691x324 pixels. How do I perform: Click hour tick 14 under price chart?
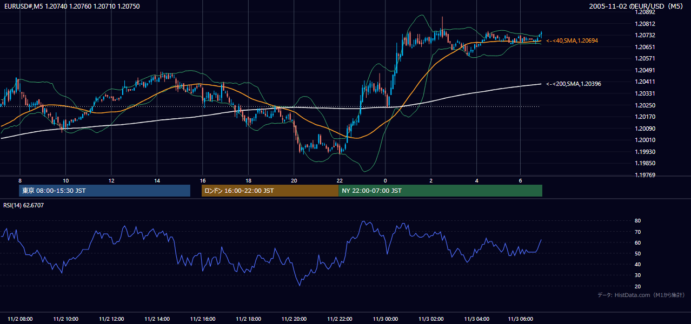click(x=157, y=180)
